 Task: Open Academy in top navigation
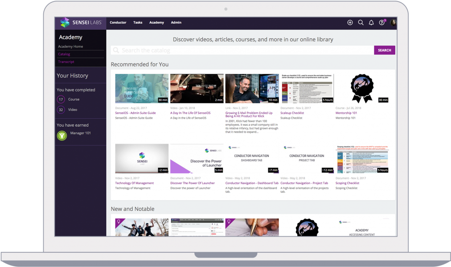[x=156, y=22]
